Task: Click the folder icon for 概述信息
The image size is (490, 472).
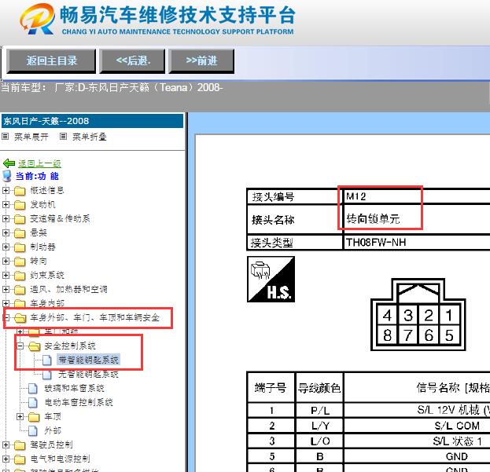Action: tap(20, 191)
